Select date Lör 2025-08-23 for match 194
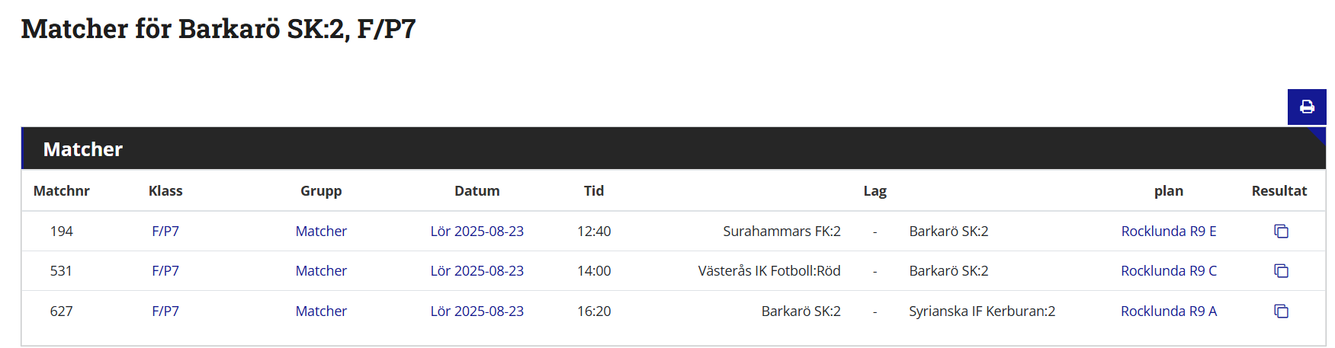This screenshot has height=348, width=1335. coord(477,231)
